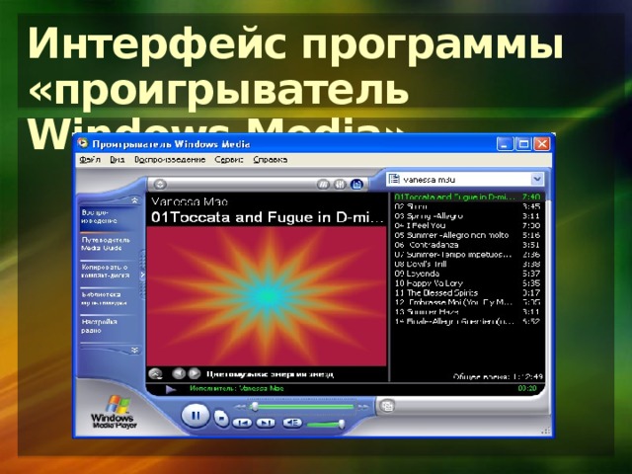Click the rewind arrows beside seek bar
The width and height of the screenshot is (632, 474).
pos(240,407)
